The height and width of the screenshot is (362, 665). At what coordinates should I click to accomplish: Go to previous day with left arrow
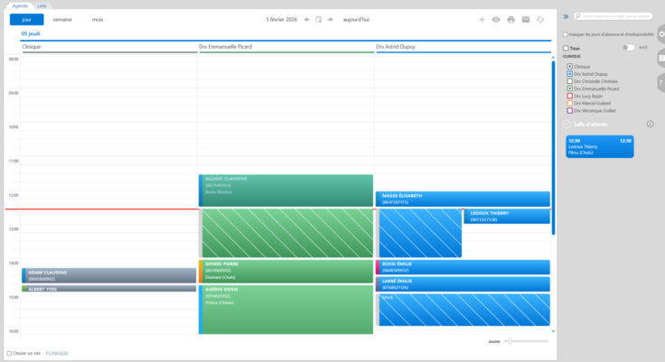tap(307, 19)
